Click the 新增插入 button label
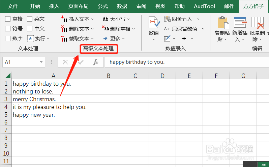The width and height of the screenshot is (269, 167). (240, 36)
